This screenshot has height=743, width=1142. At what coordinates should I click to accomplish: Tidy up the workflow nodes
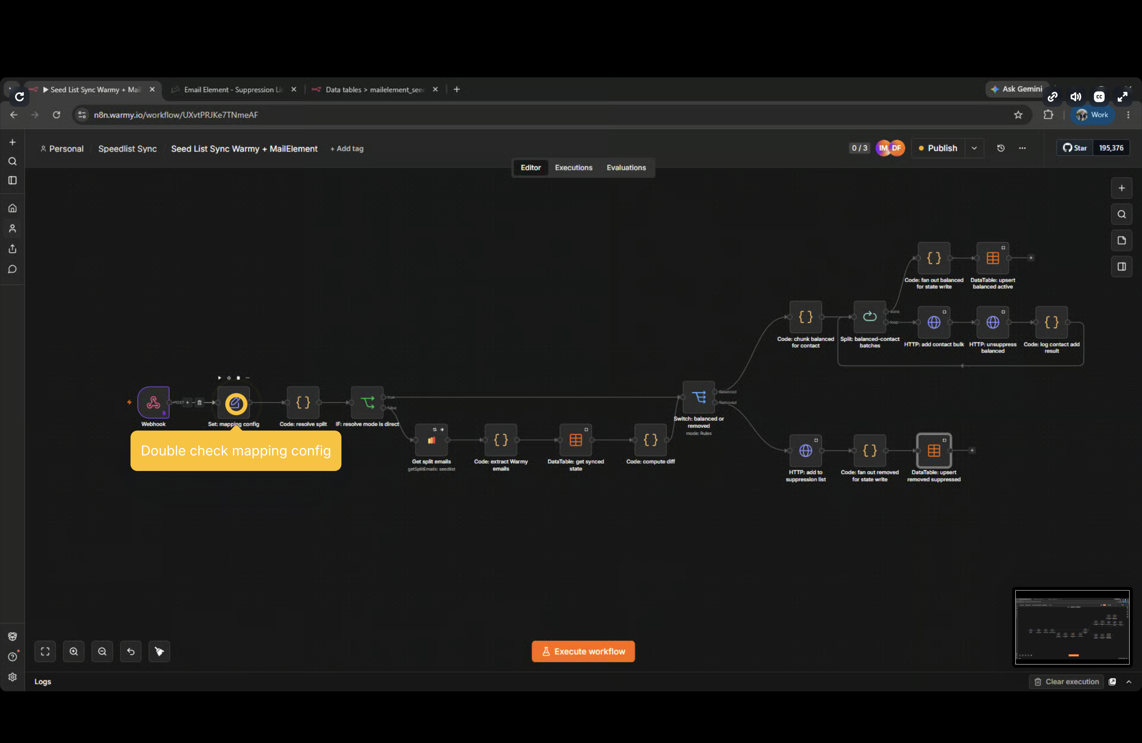(159, 651)
